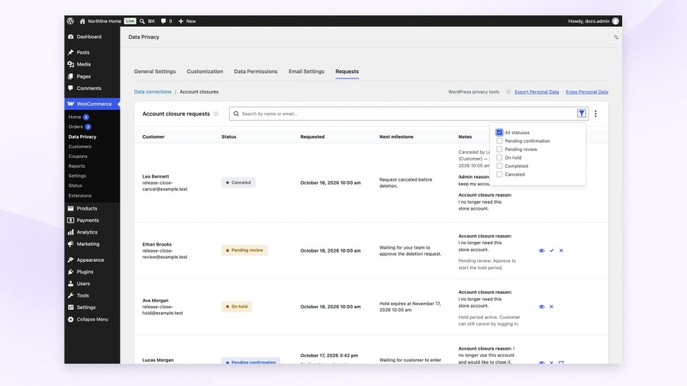Cancel Ethan Brooks request with X icon

(561, 250)
